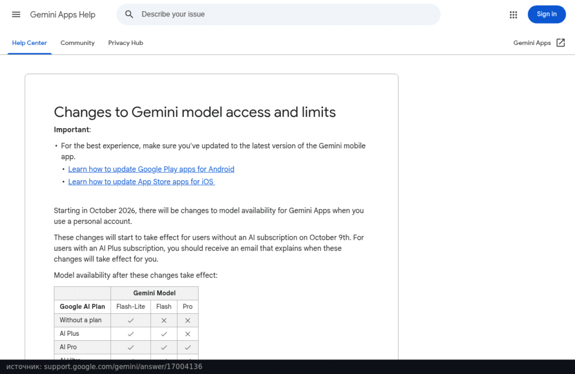
Task: Select the Help Center tab
Action: coord(29,43)
